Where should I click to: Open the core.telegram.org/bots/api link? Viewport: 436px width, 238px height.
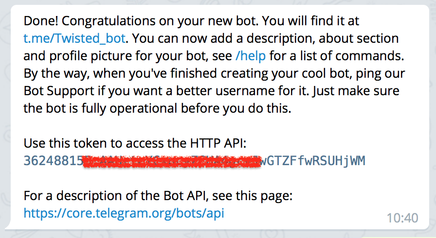tap(124, 213)
